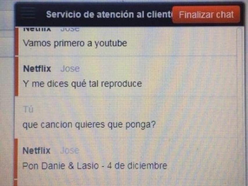Click the word youtube in the first message

pos(111,43)
